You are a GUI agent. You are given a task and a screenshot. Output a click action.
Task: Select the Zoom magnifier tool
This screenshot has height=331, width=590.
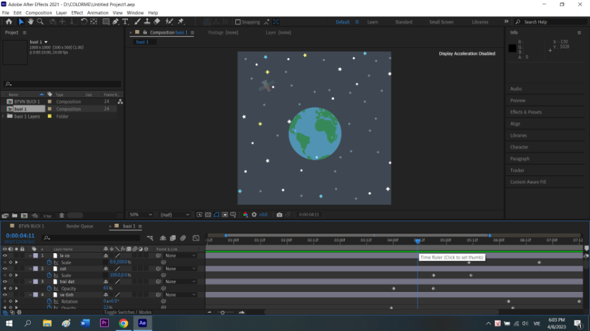tap(40, 22)
